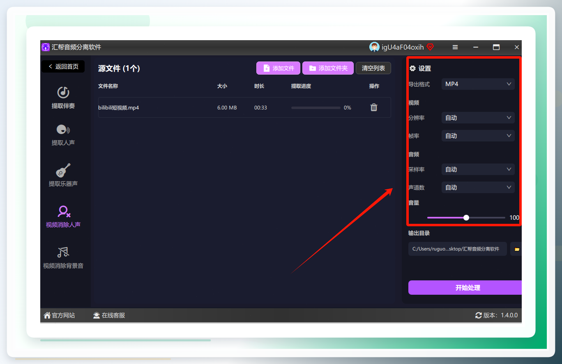Image resolution: width=562 pixels, height=364 pixels.
Task: Contact 在线客服 support
Action: (109, 315)
